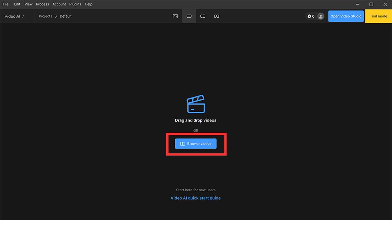Open the Edit menu

pos(17,4)
